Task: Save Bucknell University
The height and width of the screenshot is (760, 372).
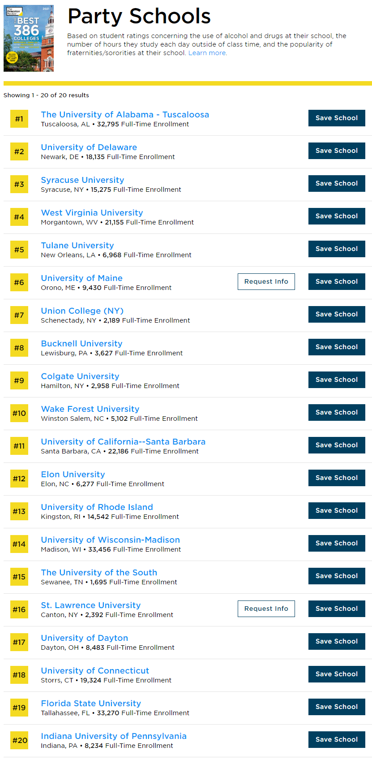Action: [337, 347]
